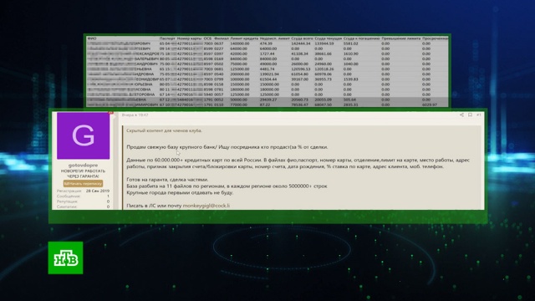Image resolution: width=535 pixels, height=301 pixels.
Task: Select the 'ОСБ' column header
Action: click(207, 38)
